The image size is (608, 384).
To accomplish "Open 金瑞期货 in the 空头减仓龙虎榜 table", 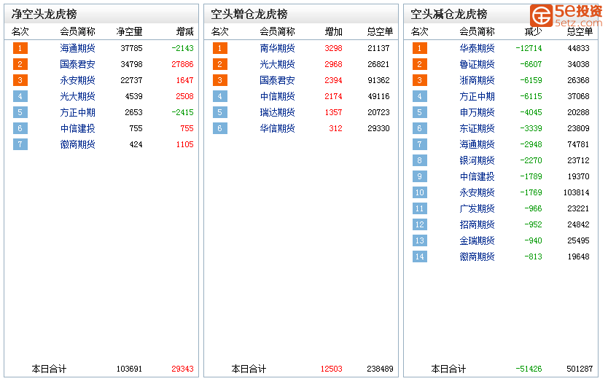I will pos(477,240).
